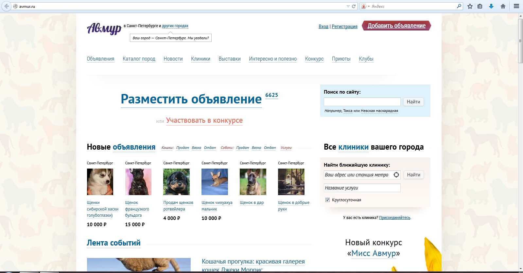
Task: Bookmark this page with the star icon
Action: coord(470,6)
